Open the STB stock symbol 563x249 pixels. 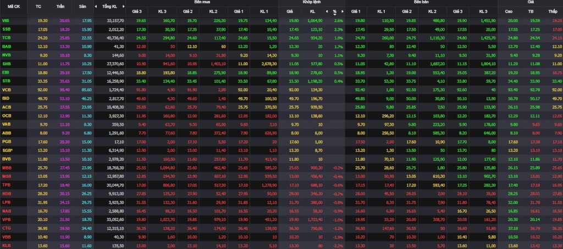pyautogui.click(x=5, y=81)
